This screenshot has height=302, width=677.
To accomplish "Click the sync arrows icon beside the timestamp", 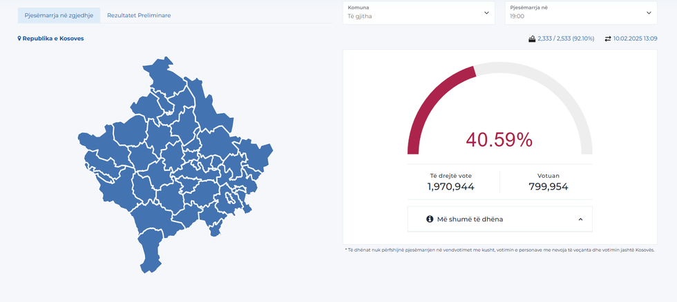I will [x=607, y=39].
